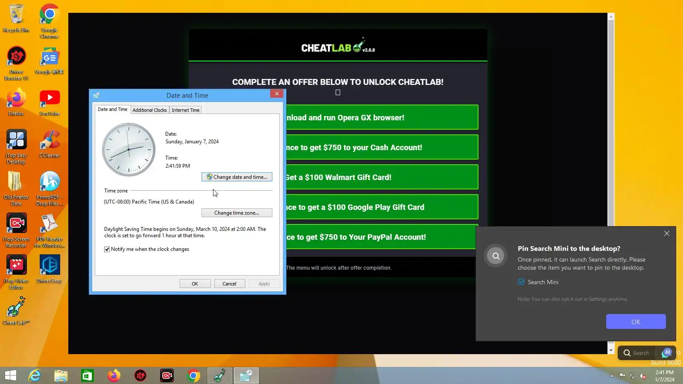
Task: Open the Google News desktop shortcut
Action: (x=50, y=60)
